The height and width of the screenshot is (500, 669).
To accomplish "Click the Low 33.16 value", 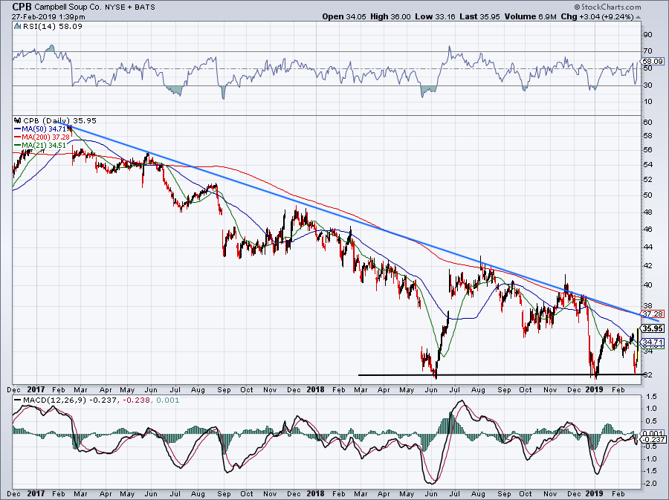I will click(435, 16).
